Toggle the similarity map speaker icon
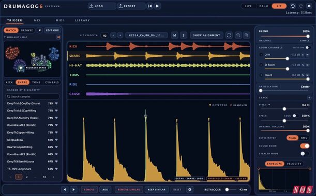This screenshot has width=316, height=196. point(58,37)
